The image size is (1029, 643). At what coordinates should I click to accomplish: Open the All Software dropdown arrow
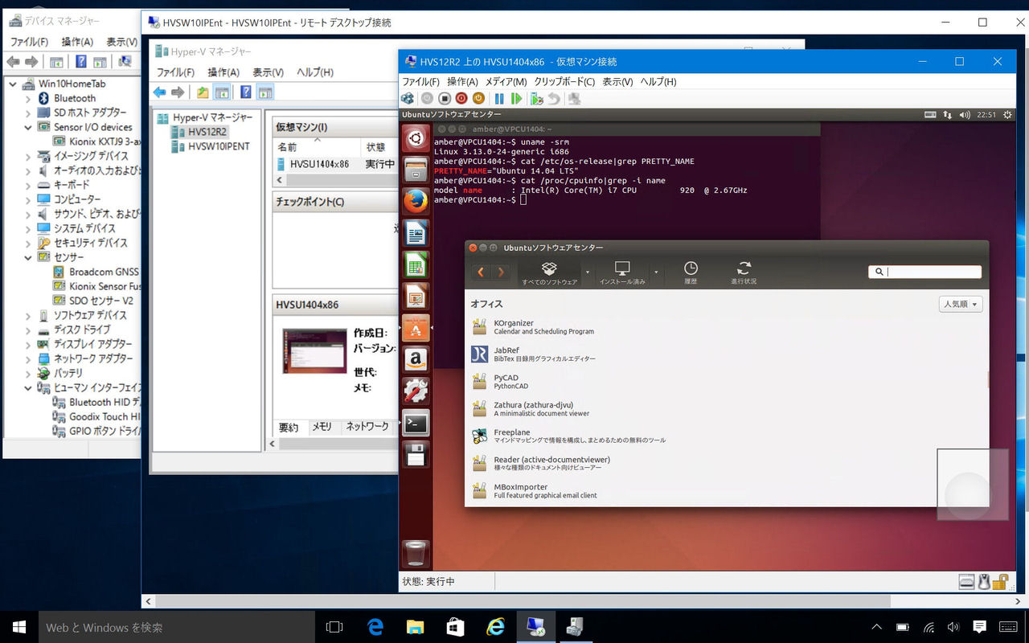click(587, 272)
